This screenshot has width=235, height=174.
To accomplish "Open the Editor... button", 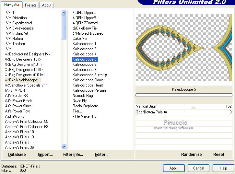I will 101,155.
